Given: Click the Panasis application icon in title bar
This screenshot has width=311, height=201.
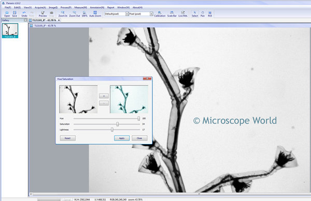Looking at the screenshot, I should click(3, 3).
